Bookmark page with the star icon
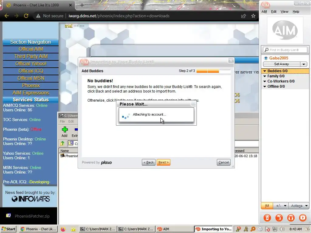This screenshot has width=311, height=233. click(253, 16)
